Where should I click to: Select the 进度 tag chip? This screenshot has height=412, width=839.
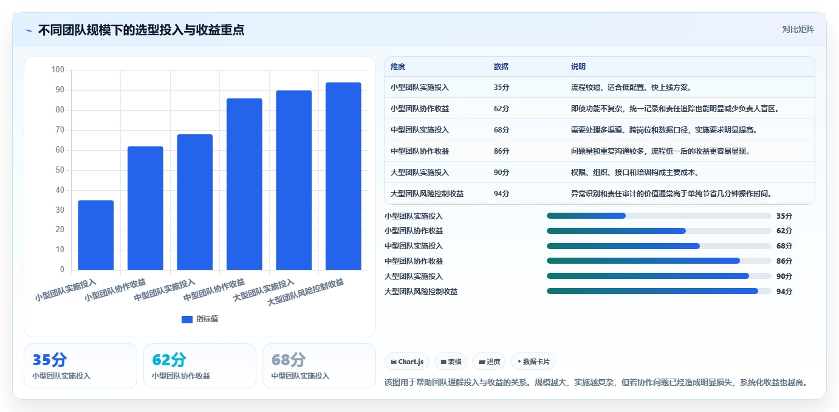pyautogui.click(x=489, y=362)
